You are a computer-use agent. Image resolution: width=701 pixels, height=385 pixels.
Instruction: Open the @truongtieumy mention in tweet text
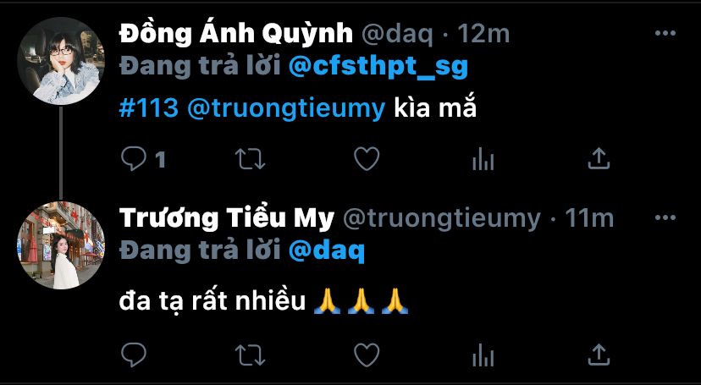[x=286, y=109]
